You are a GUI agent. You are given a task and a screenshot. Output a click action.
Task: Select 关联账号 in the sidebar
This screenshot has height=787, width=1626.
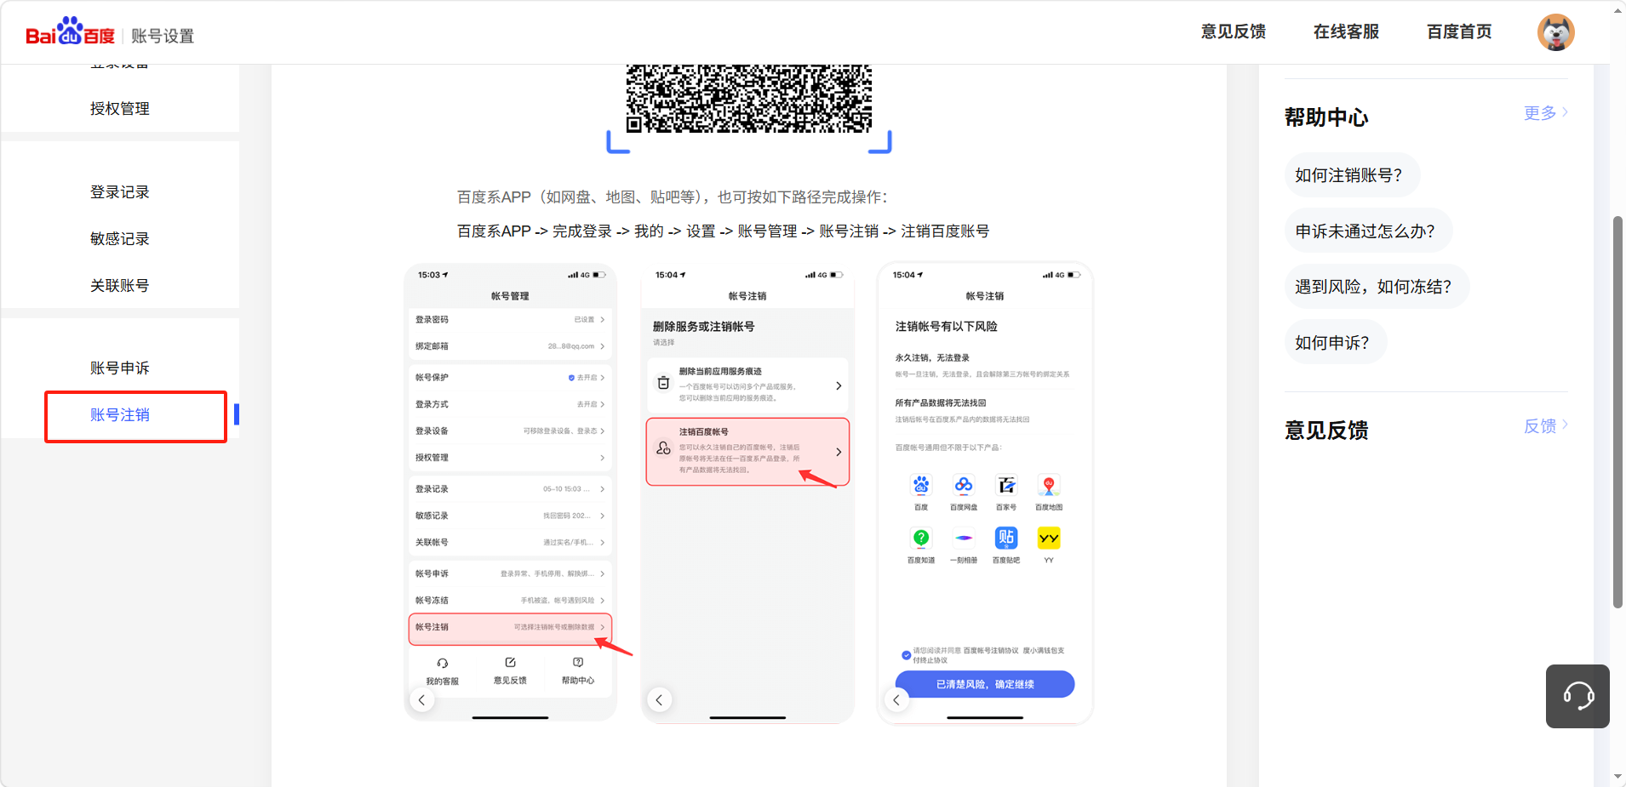point(120,286)
